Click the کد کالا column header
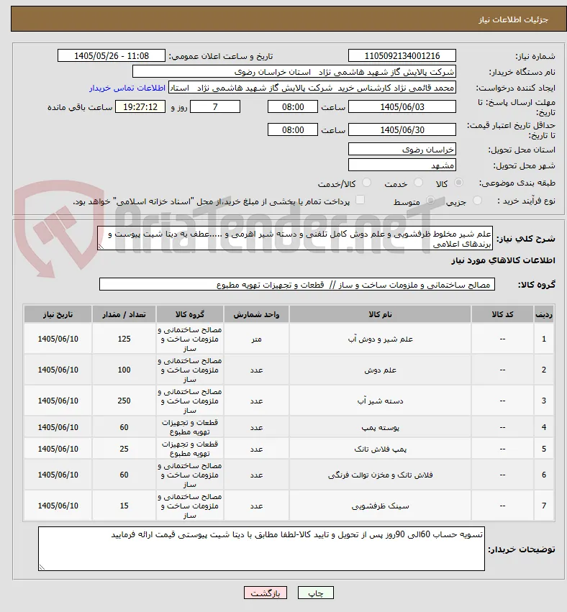567x612 pixels. (502, 314)
